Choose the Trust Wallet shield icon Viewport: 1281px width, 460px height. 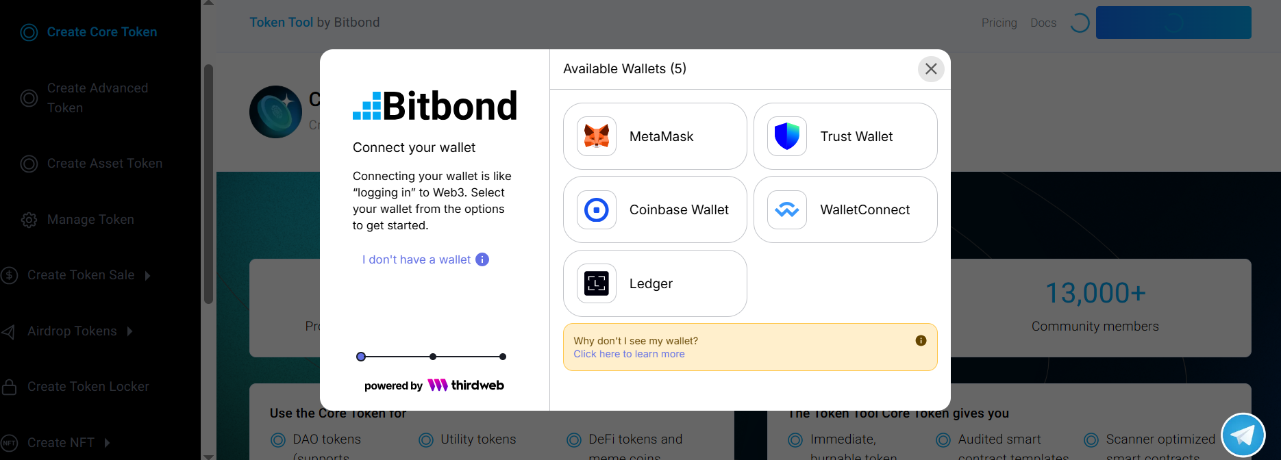[x=787, y=136]
